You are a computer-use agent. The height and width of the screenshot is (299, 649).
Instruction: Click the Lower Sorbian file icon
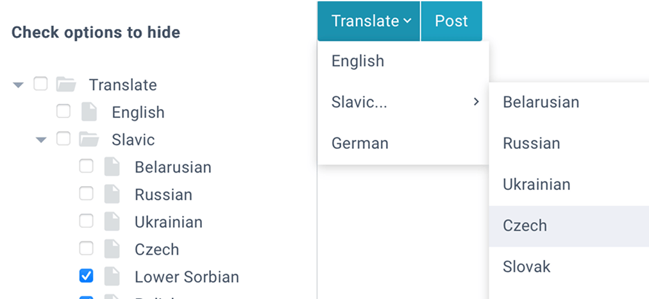[x=112, y=277]
